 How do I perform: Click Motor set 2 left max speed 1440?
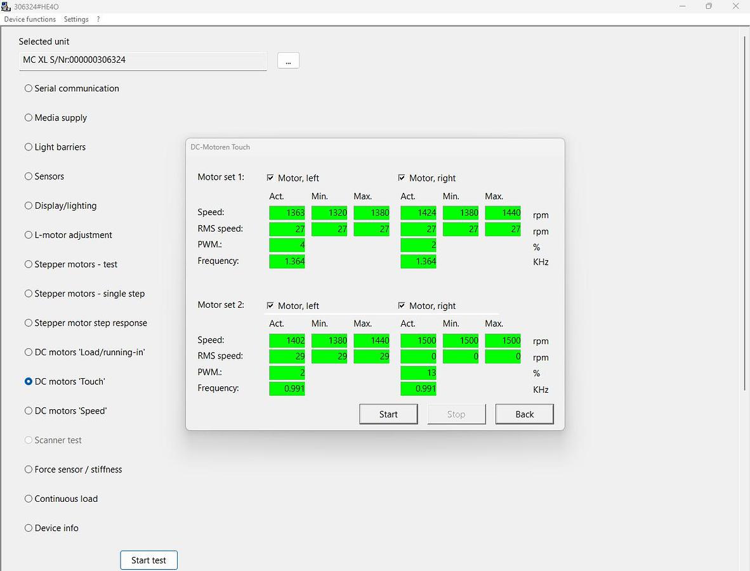click(371, 341)
